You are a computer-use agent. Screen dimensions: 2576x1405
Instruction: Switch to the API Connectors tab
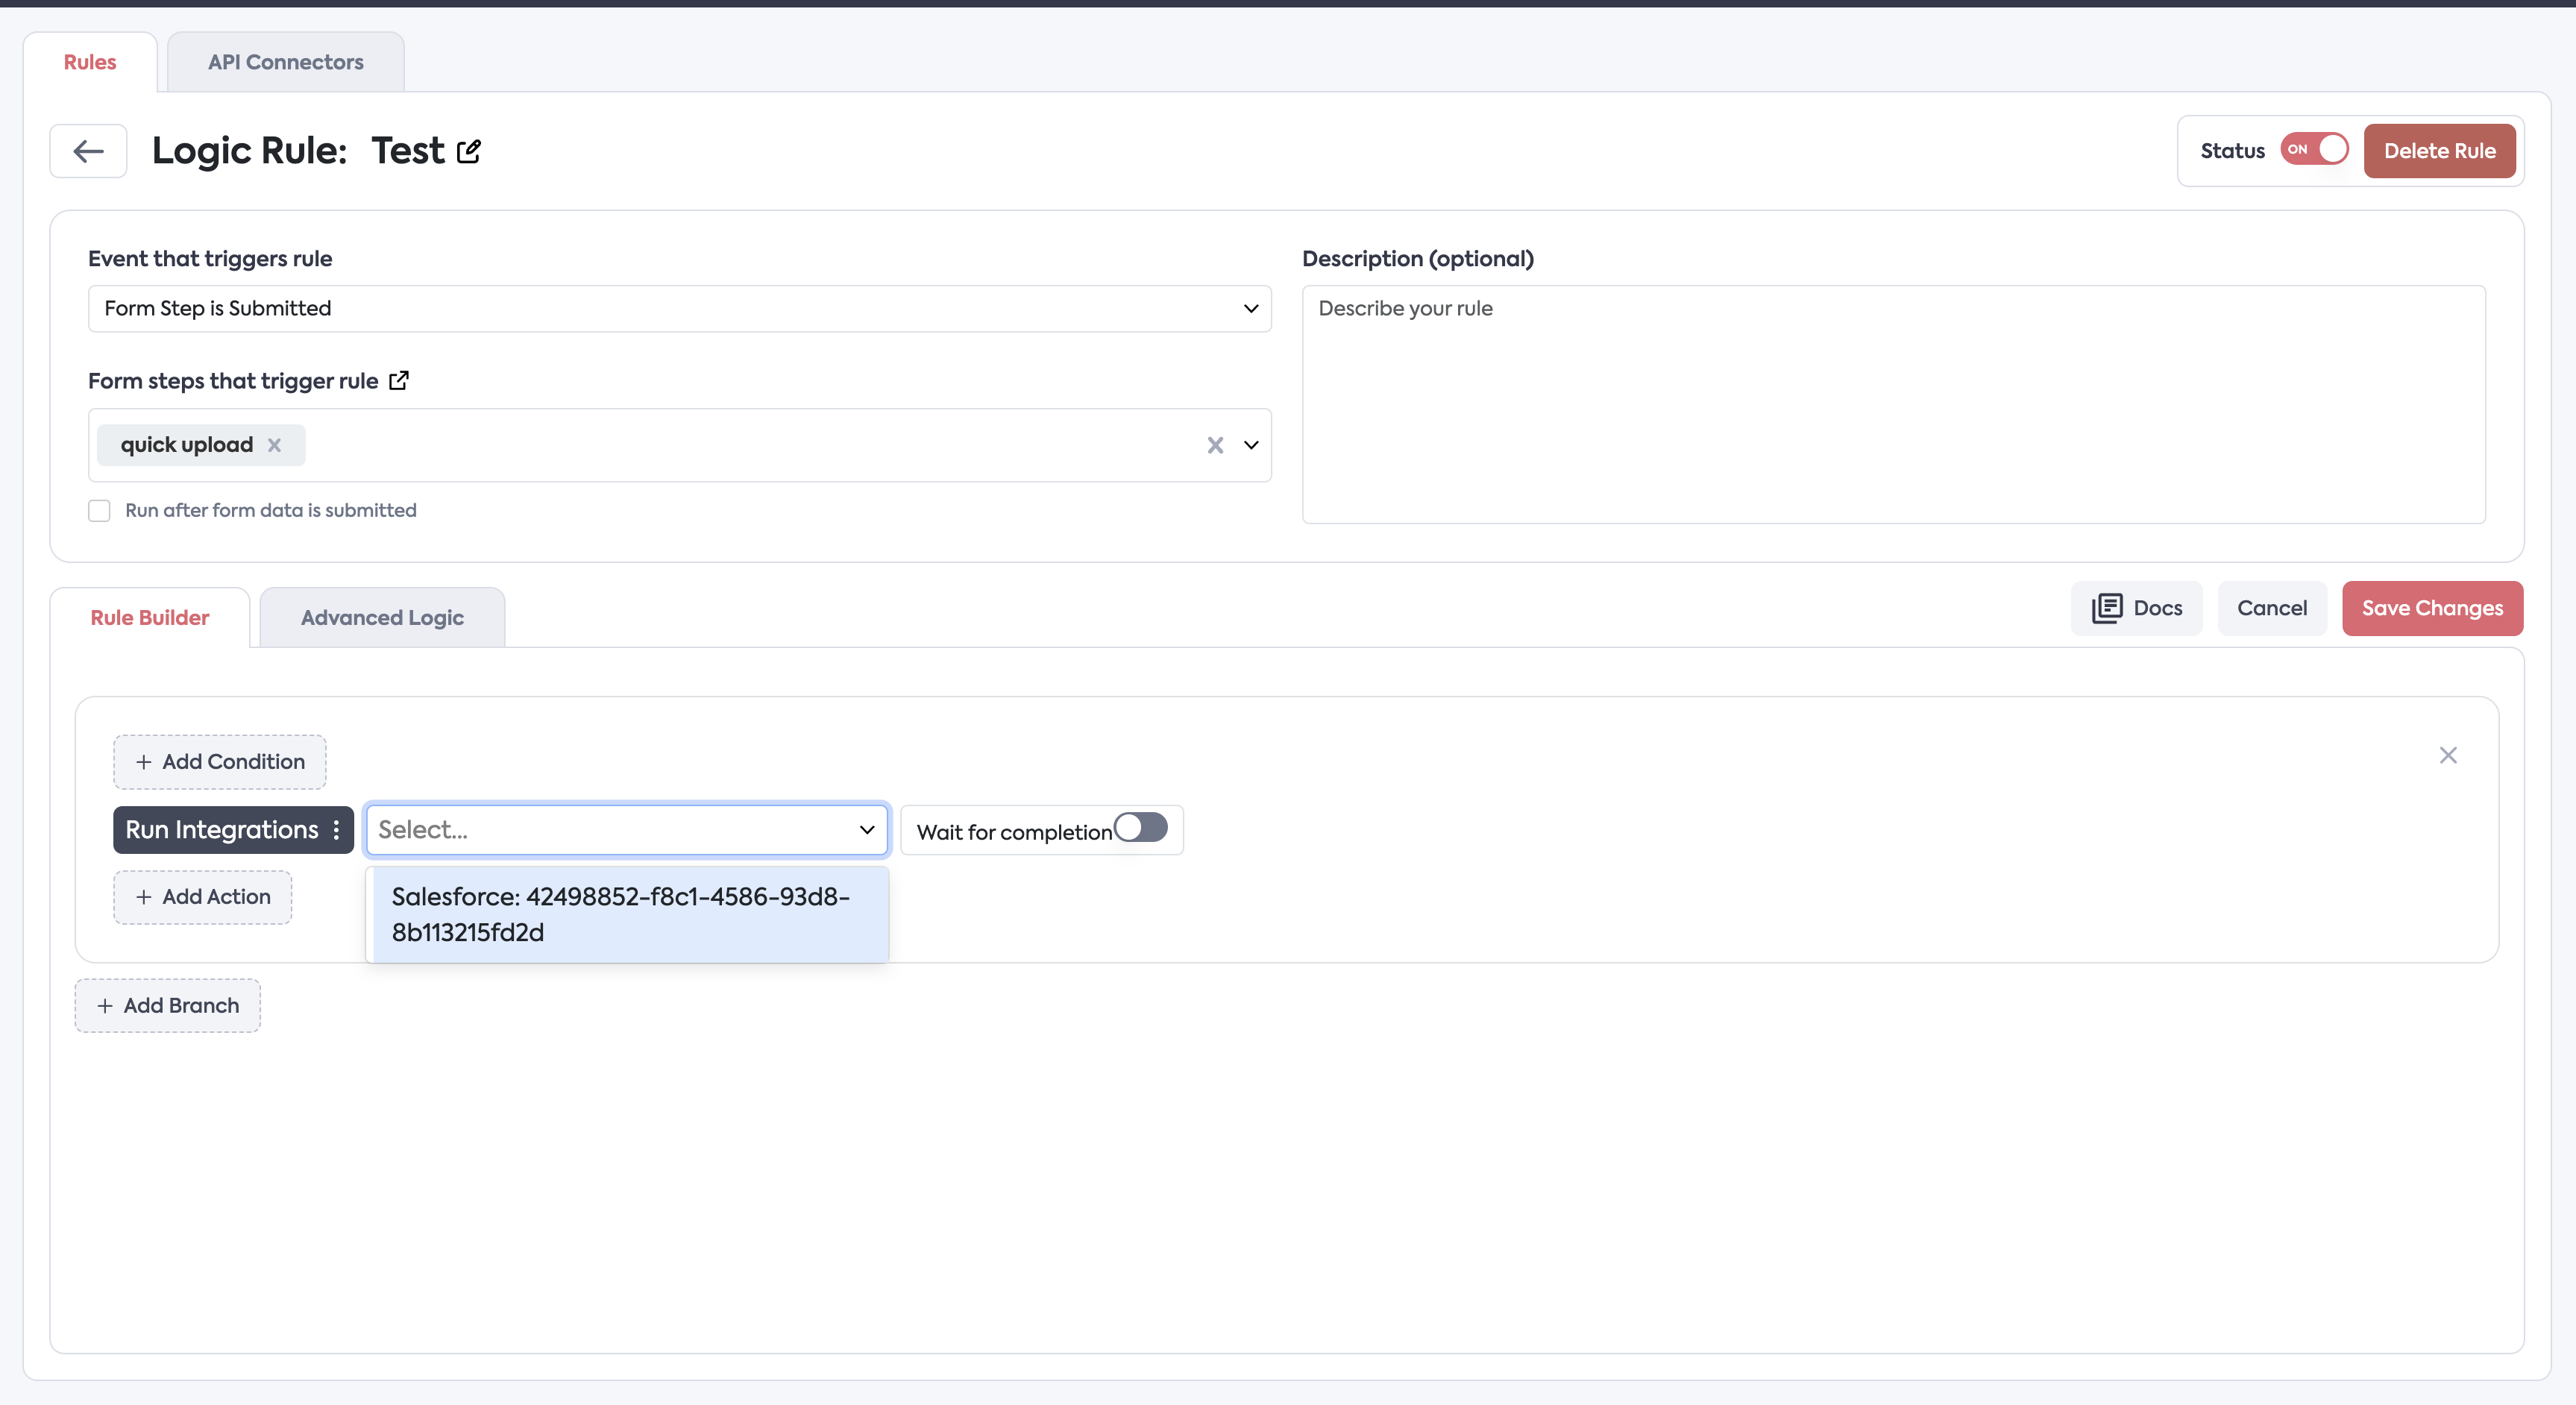(285, 62)
